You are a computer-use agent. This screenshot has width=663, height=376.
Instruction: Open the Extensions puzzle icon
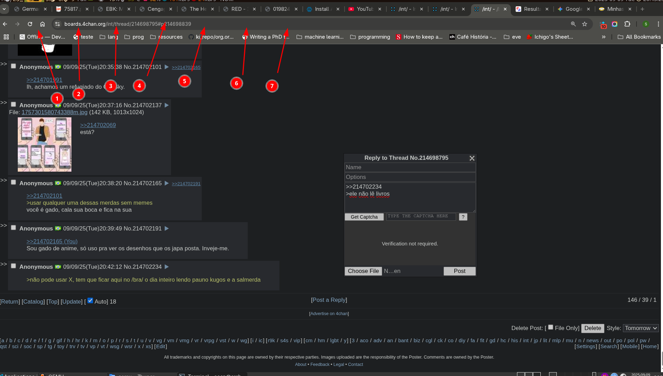pyautogui.click(x=627, y=24)
